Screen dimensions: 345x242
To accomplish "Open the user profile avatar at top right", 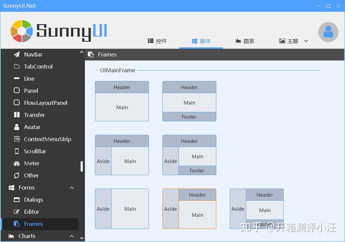I will tap(328, 32).
